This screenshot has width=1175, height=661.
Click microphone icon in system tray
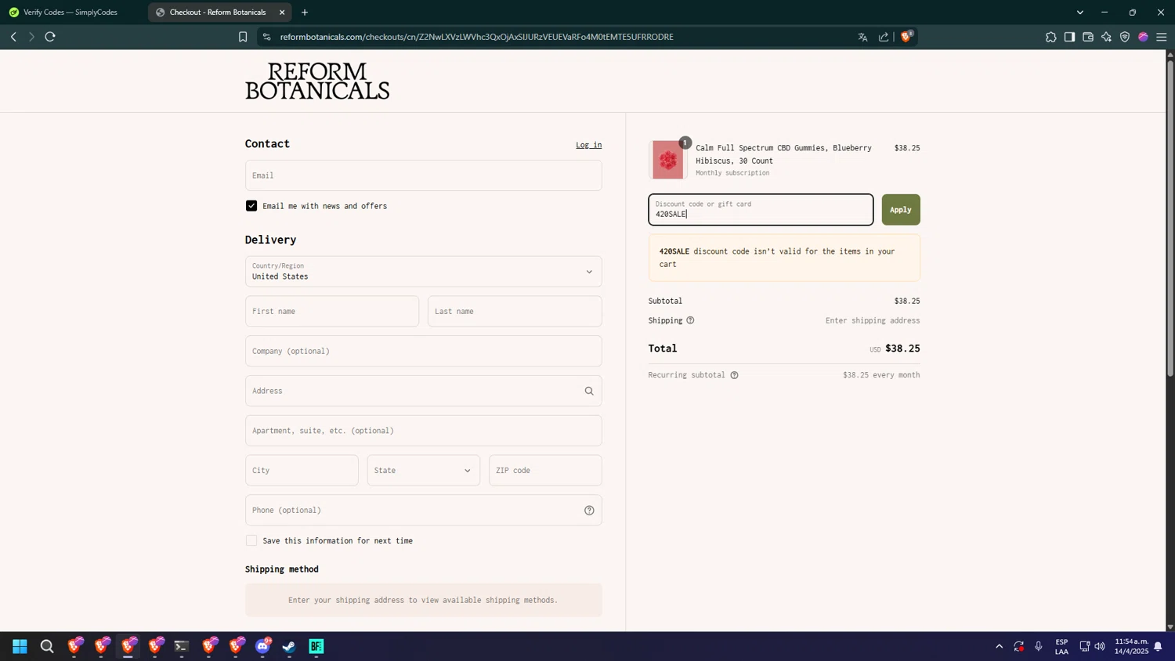[1039, 646]
